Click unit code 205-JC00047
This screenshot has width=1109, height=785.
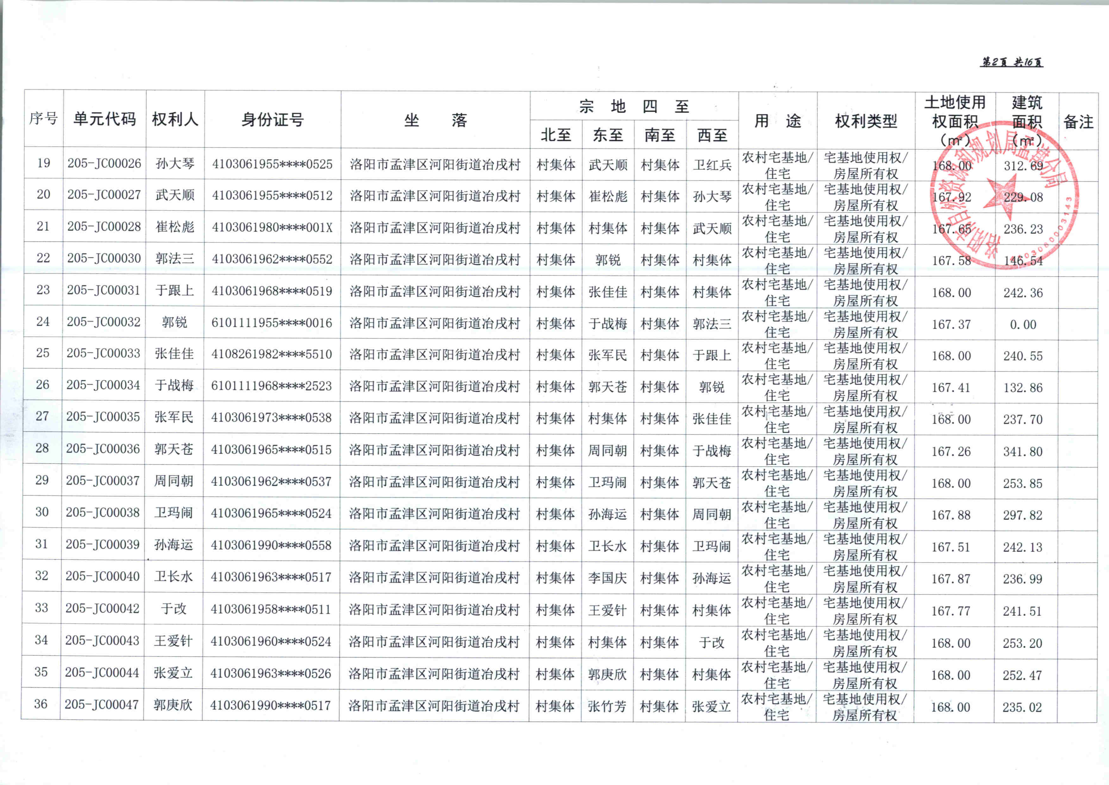102,705
